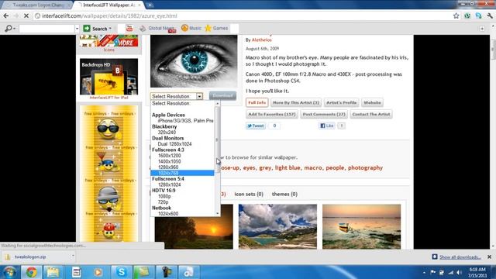Image resolution: width=496 pixels, height=279 pixels.
Task: Click the YouTube toolbar icon
Action: pos(129,28)
